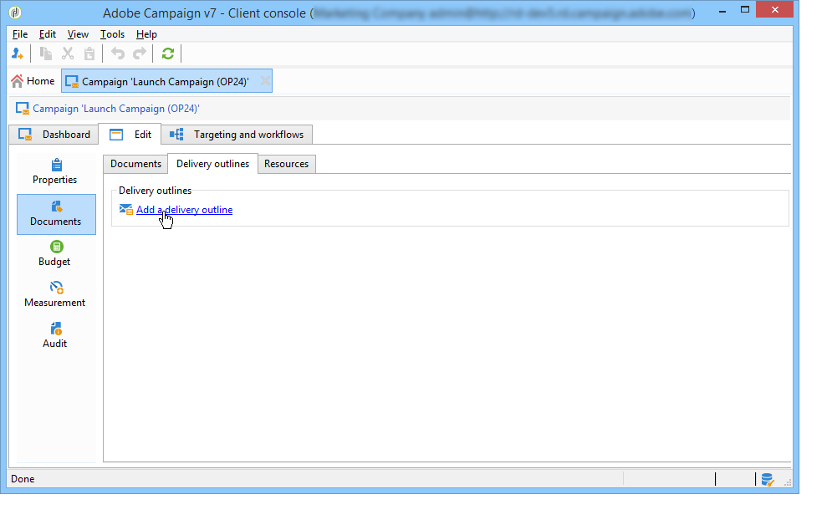Click the green Refresh toolbar icon
Screen dimensions: 827x520
point(168,54)
